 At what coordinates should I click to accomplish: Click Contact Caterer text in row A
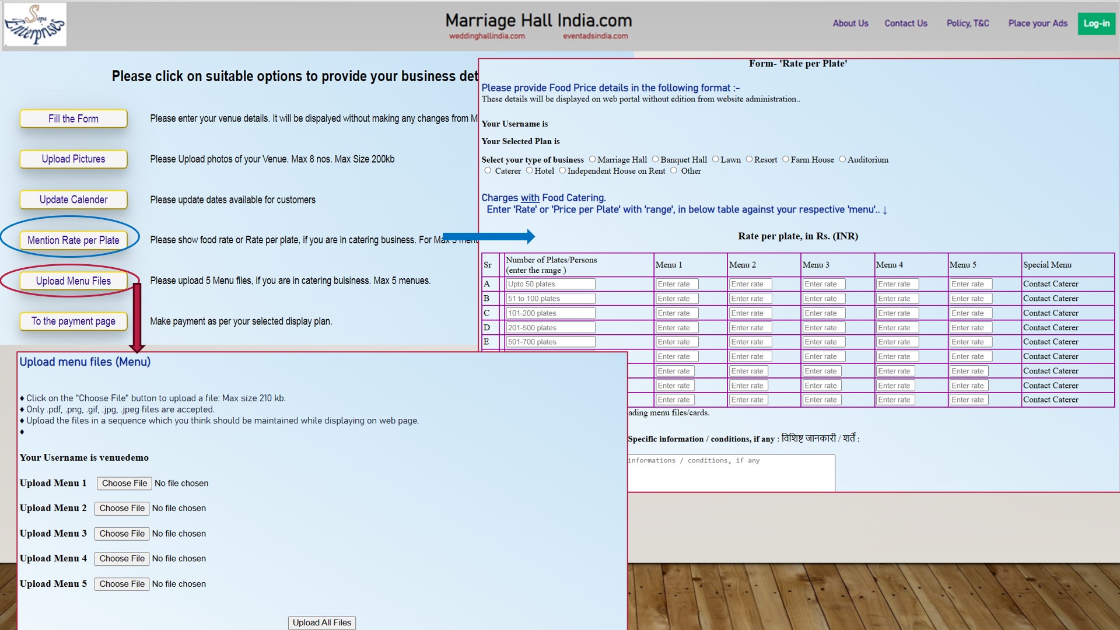[x=1051, y=284]
